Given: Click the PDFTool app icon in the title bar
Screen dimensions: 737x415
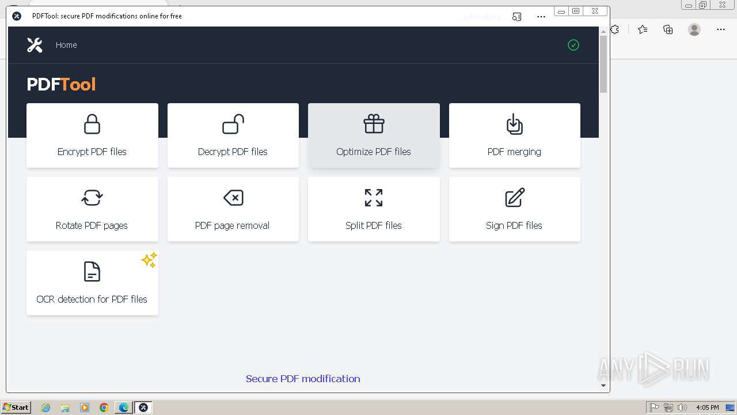Looking at the screenshot, I should [17, 16].
